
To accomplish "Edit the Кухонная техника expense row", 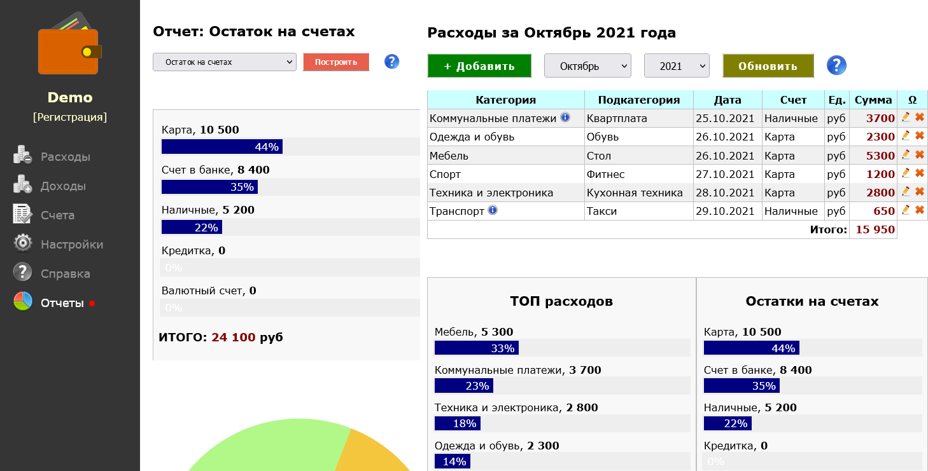I will (906, 191).
